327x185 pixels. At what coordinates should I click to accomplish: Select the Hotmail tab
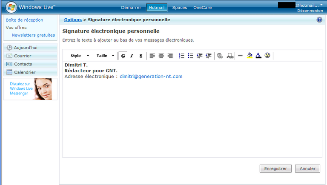click(x=157, y=8)
